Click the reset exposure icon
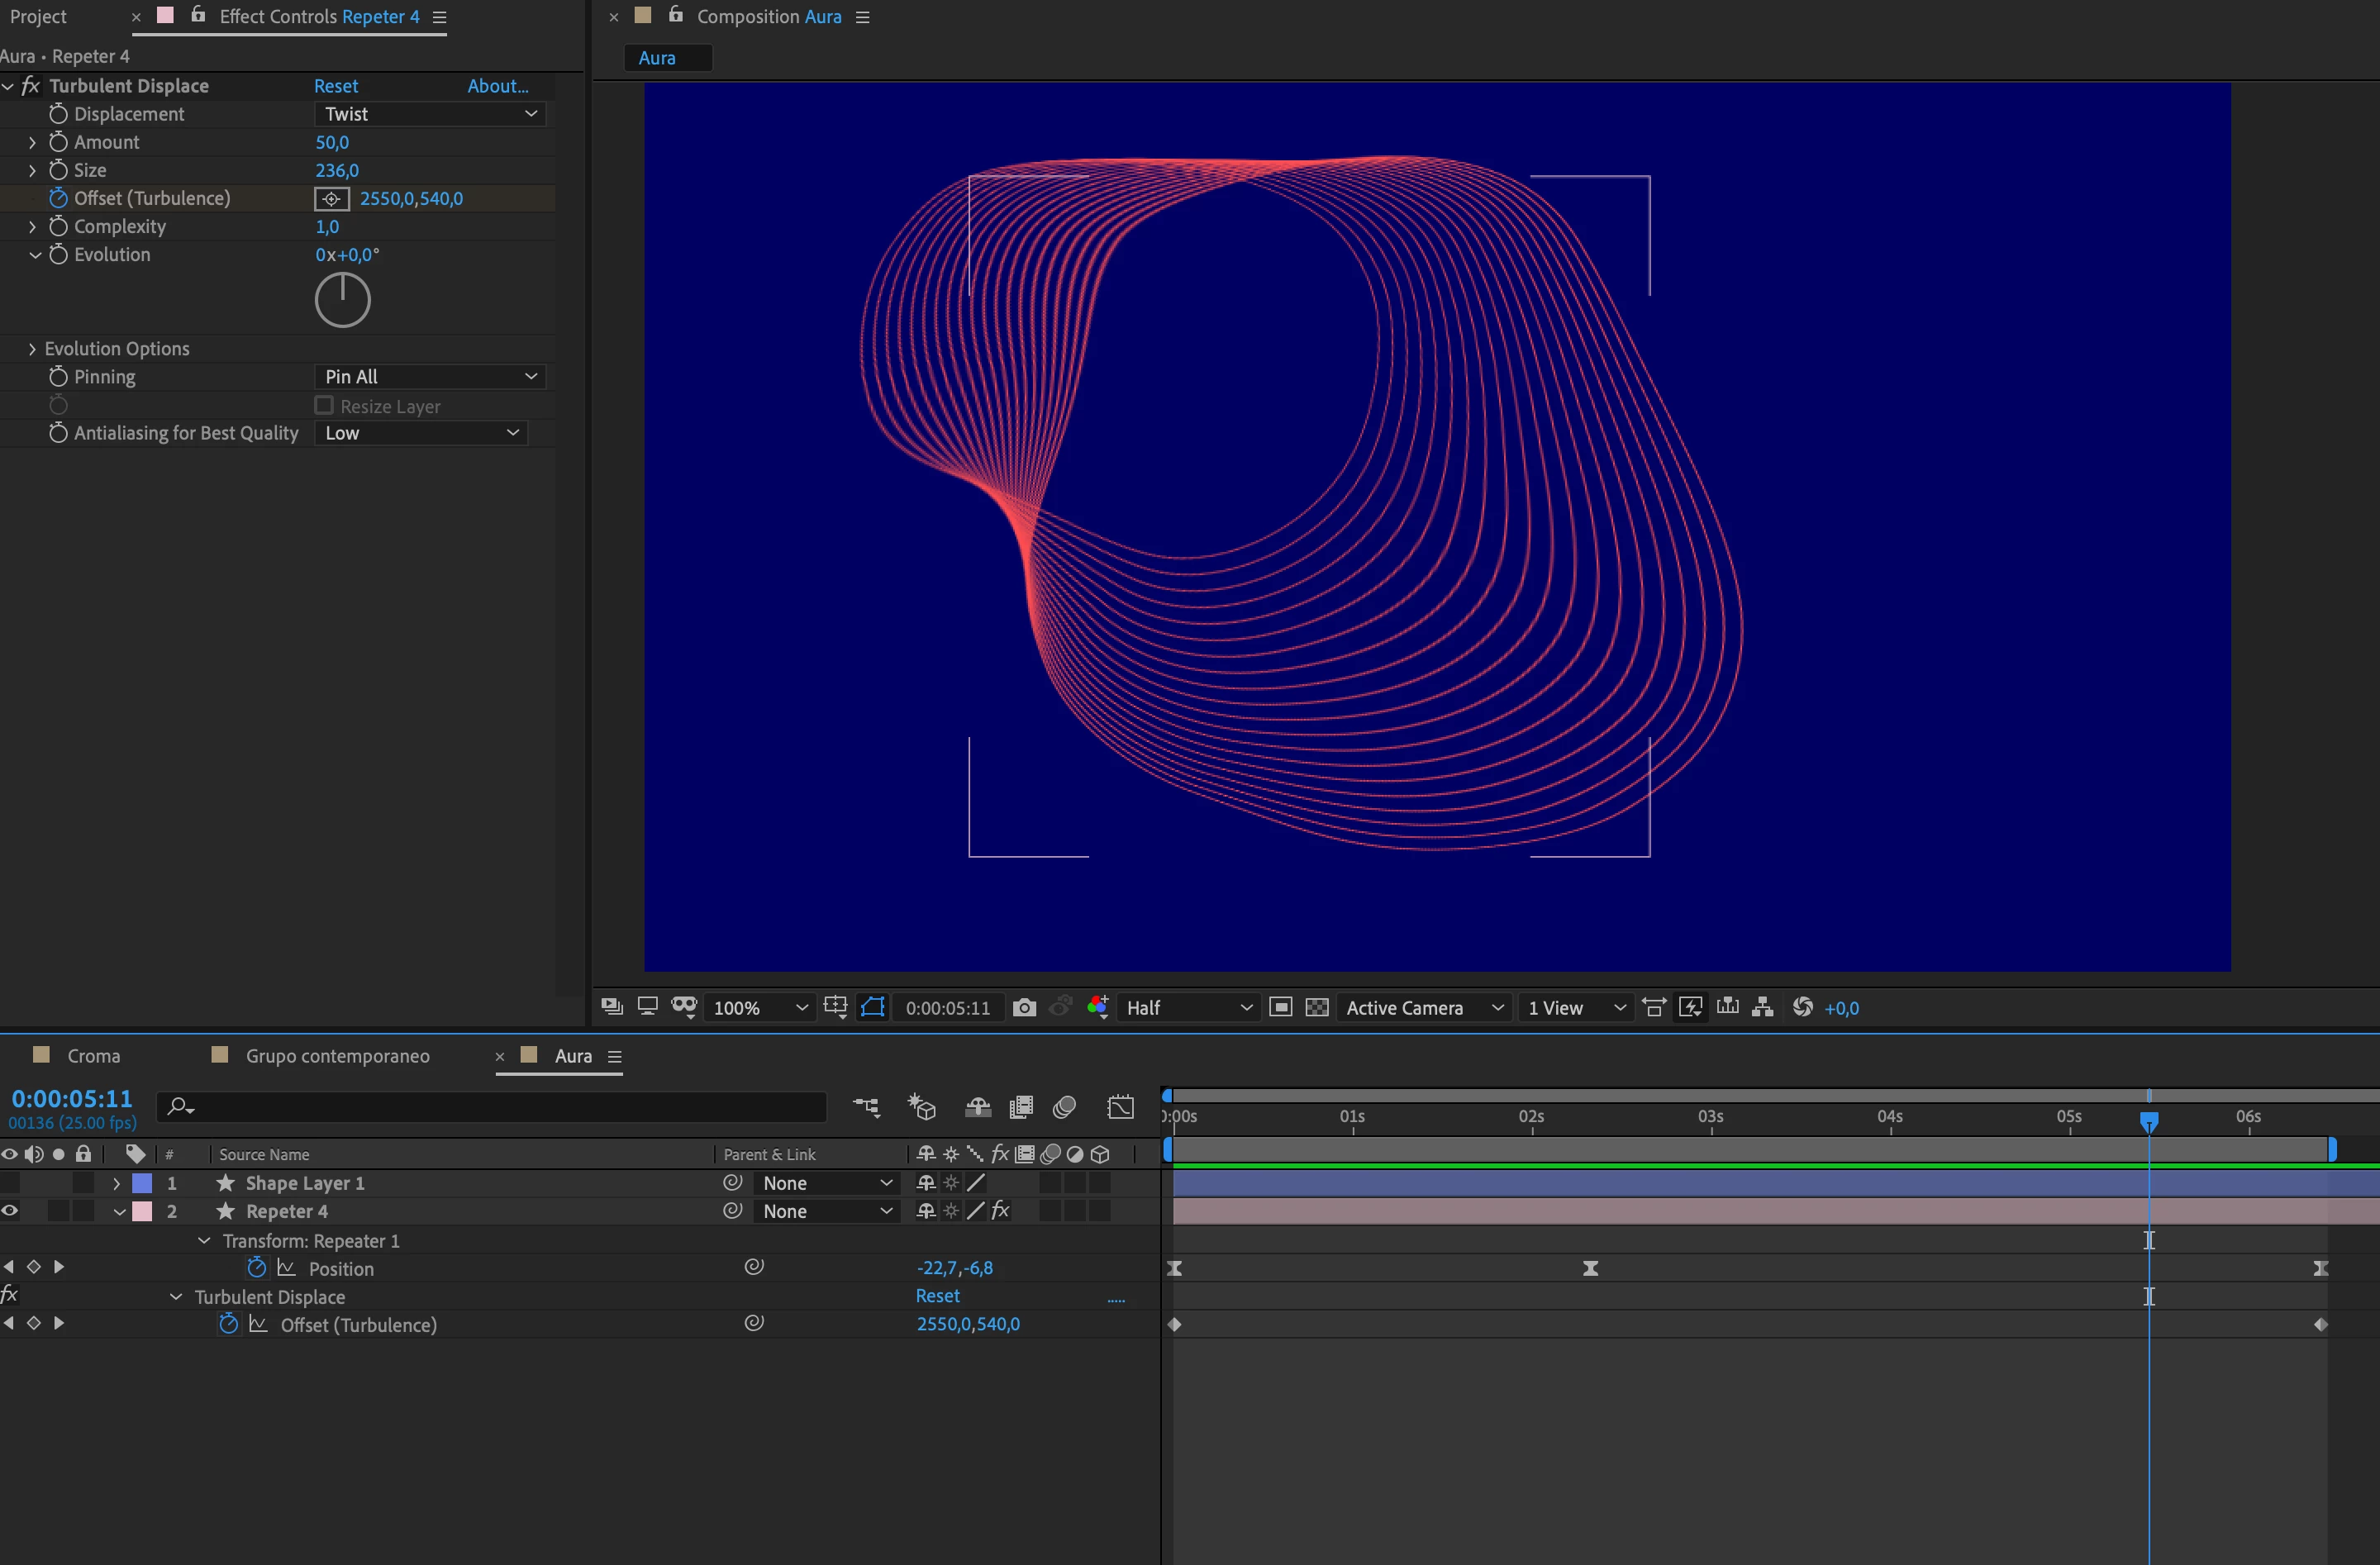The width and height of the screenshot is (2380, 1565). tap(1802, 1007)
